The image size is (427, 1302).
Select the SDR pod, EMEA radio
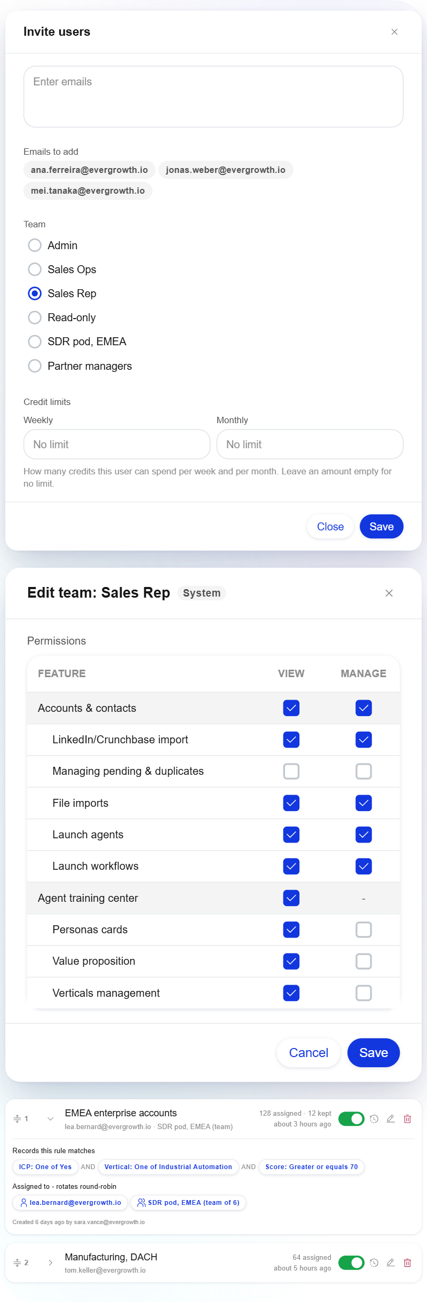click(35, 342)
